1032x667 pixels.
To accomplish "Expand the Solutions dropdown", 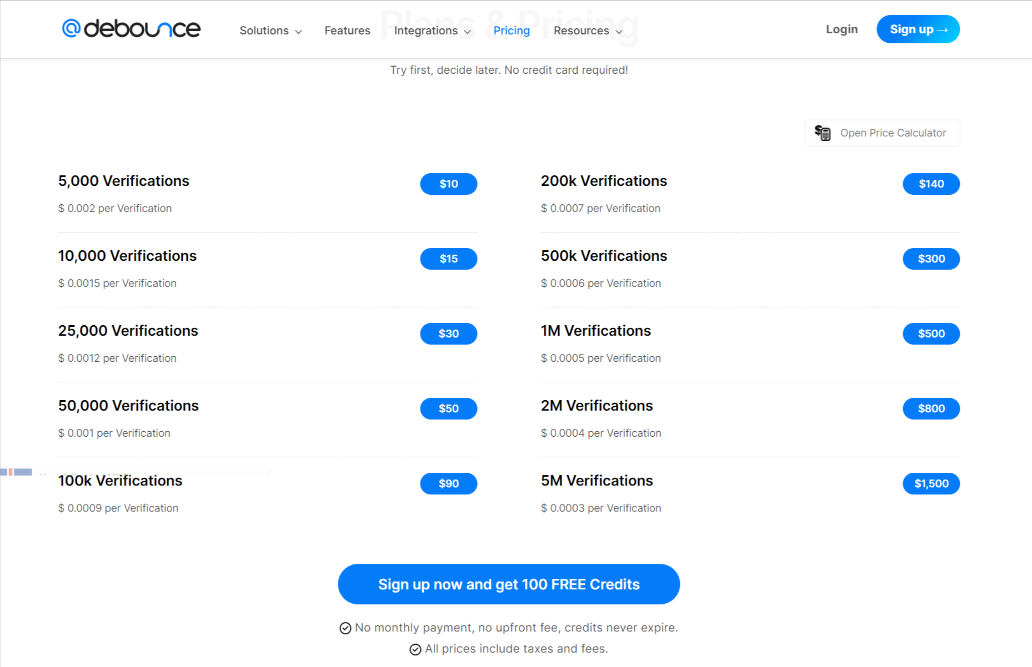I will tap(270, 31).
